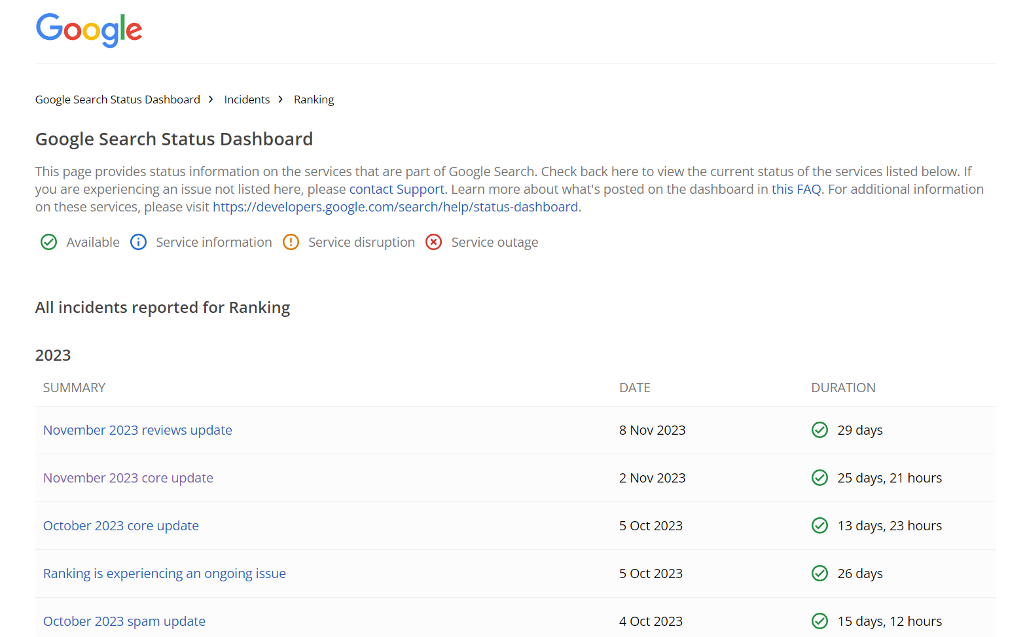Click the blue Service information legend icon
1025x637 pixels.
138,242
